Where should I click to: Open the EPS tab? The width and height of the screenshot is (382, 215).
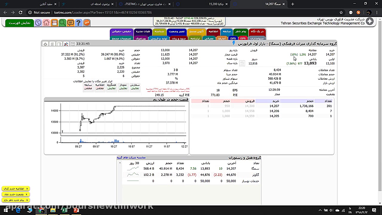pos(243,38)
